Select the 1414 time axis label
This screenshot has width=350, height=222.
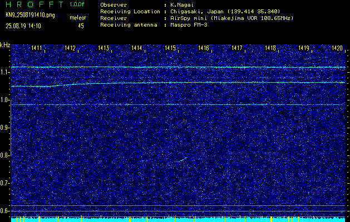click(137, 48)
